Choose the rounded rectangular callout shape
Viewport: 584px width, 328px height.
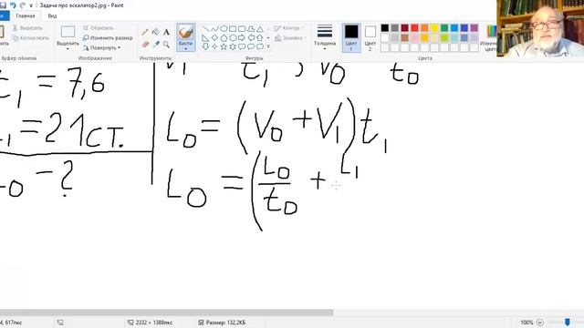pyautogui.click(x=242, y=46)
